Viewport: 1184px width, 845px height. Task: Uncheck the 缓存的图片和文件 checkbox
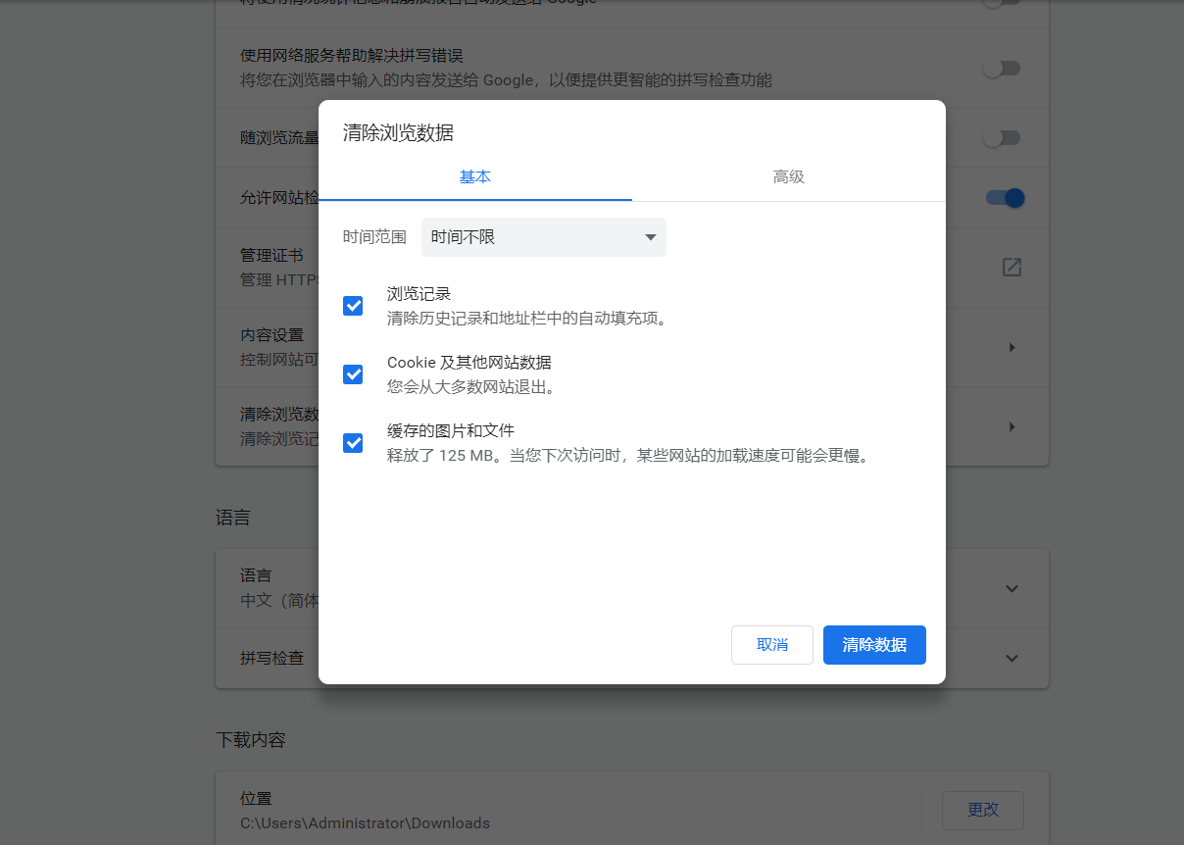353,443
